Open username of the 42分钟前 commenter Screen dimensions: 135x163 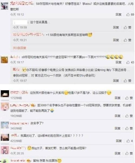pos(14,135)
